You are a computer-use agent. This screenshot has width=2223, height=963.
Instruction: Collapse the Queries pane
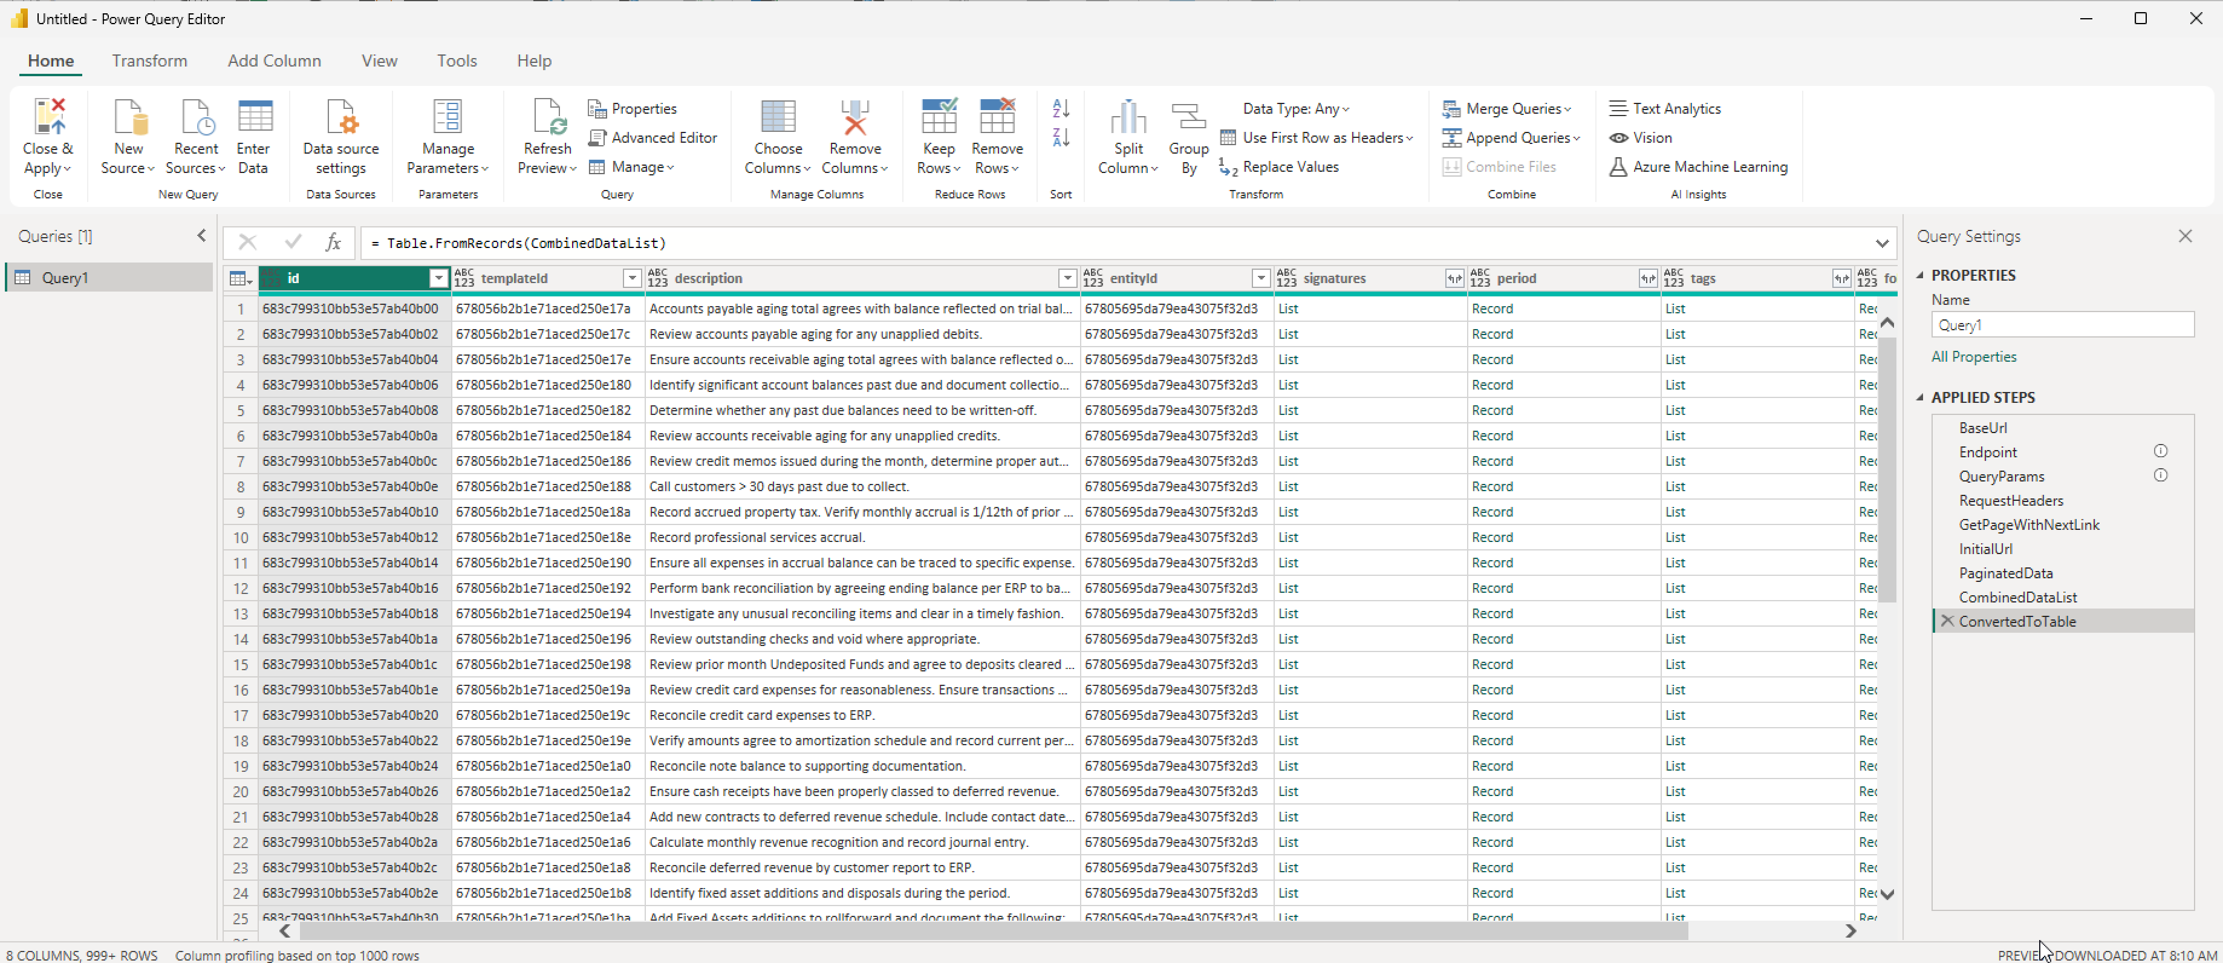tap(201, 235)
